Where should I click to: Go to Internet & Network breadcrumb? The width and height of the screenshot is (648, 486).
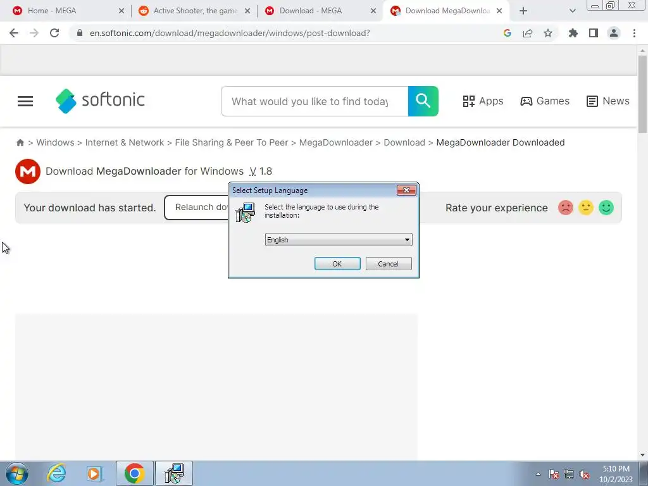(x=125, y=142)
